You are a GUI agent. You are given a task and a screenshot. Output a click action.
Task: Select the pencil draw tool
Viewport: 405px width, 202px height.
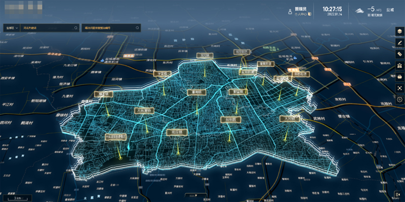pyautogui.click(x=399, y=43)
